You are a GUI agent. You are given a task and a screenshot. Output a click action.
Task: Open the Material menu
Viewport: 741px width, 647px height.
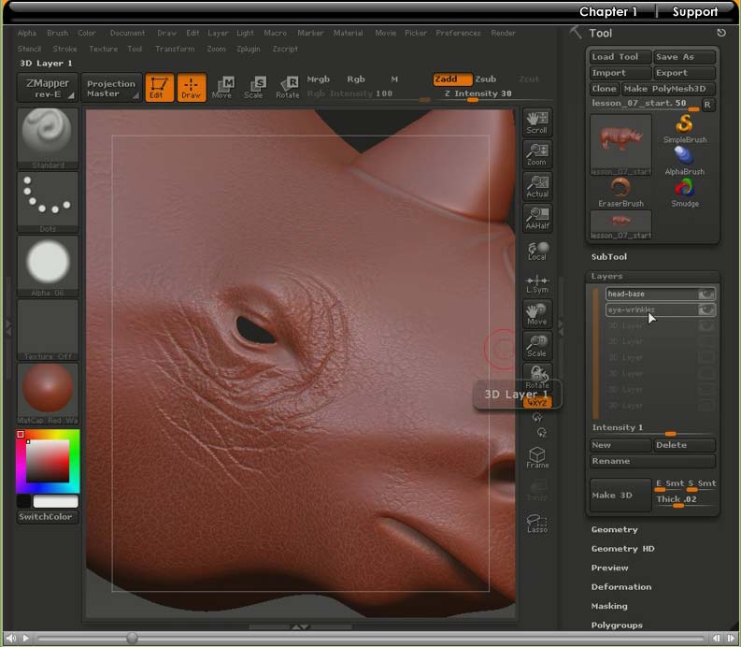pyautogui.click(x=349, y=33)
